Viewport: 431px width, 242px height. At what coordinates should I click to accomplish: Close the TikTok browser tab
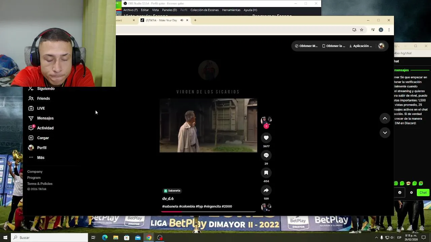pyautogui.click(x=187, y=20)
